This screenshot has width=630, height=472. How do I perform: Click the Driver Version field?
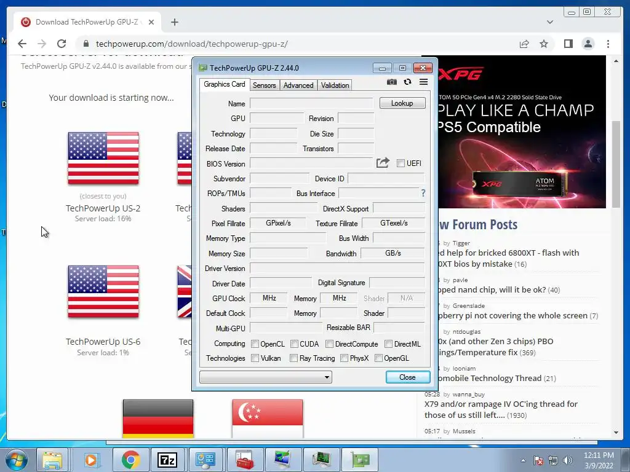click(x=337, y=268)
